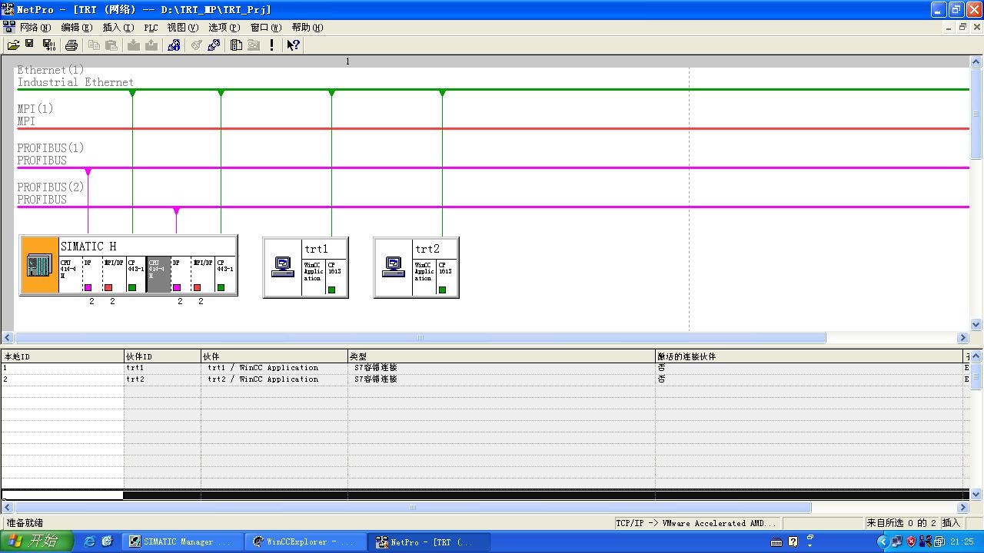
Task: Click the language bar keyboard icon
Action: pyautogui.click(x=776, y=541)
